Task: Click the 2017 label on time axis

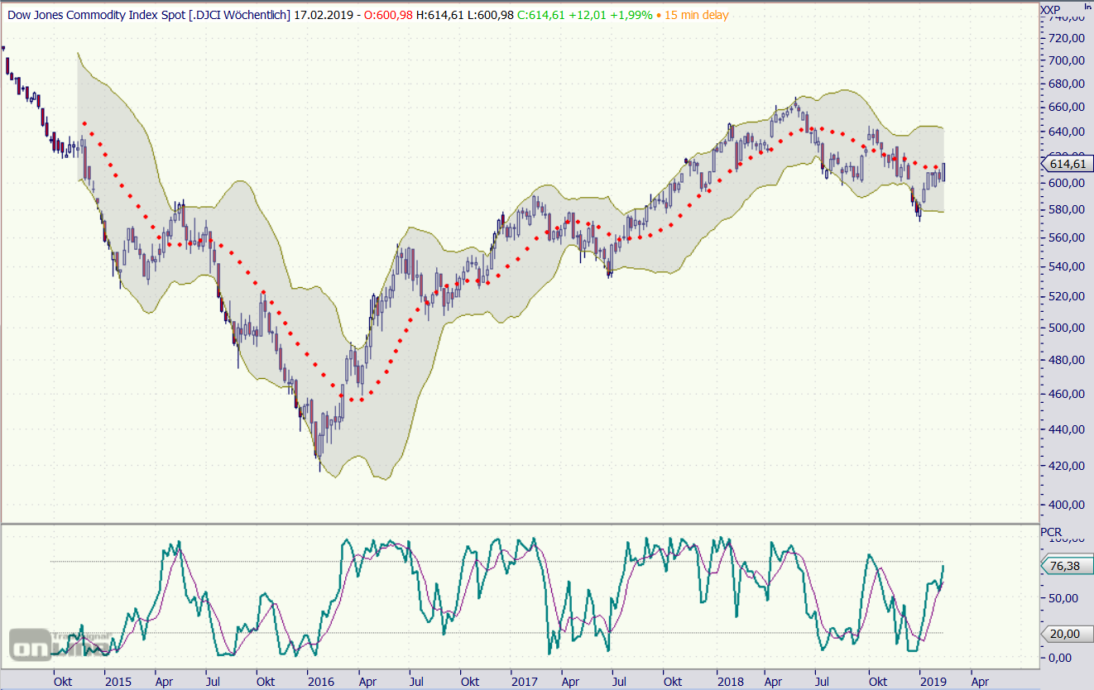Action: [525, 682]
